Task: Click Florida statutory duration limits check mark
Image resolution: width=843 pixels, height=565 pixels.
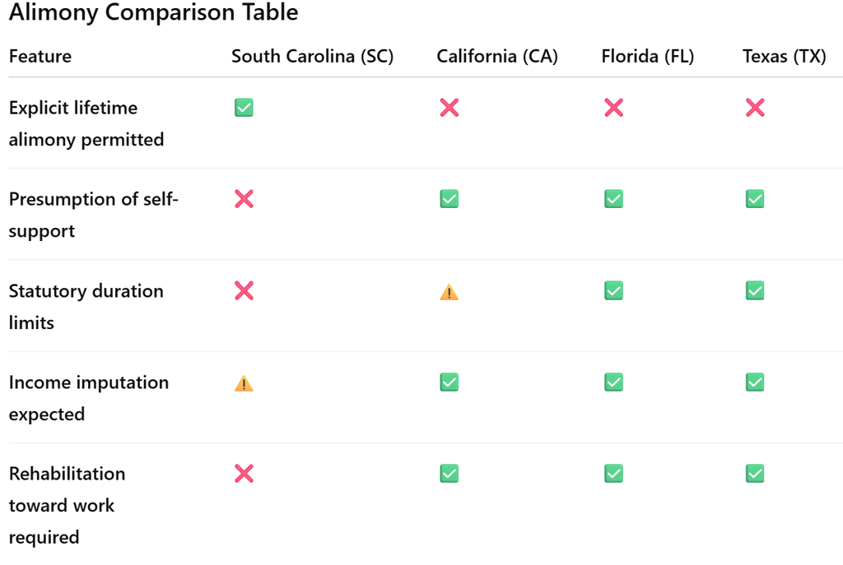Action: (x=613, y=290)
